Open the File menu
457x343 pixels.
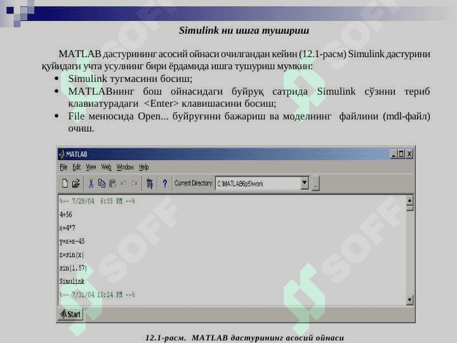pos(63,167)
